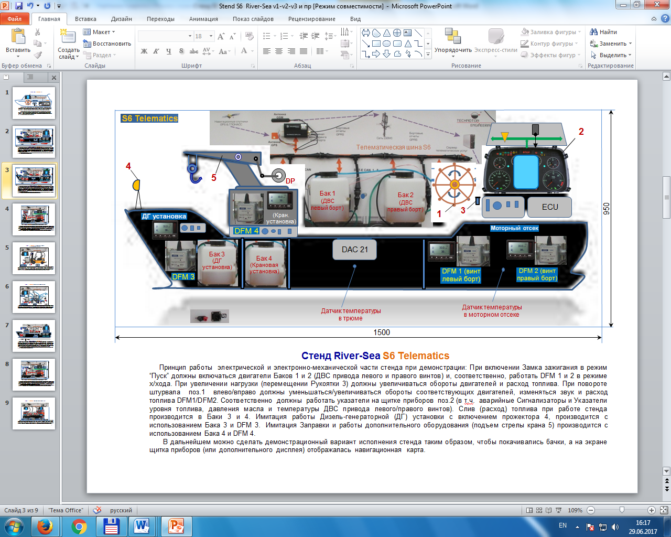Click the Найти (Find) binoculars button

pyautogui.click(x=603, y=32)
